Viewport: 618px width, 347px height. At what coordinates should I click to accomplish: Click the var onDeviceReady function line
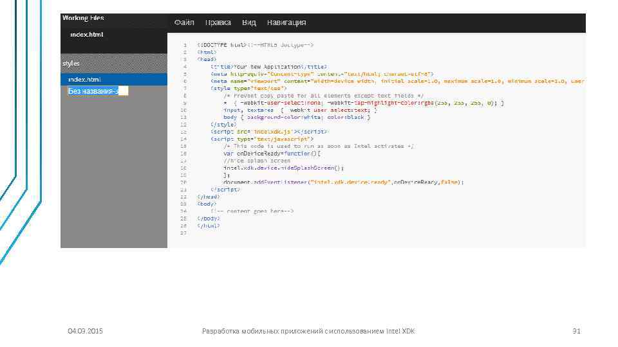coord(272,154)
